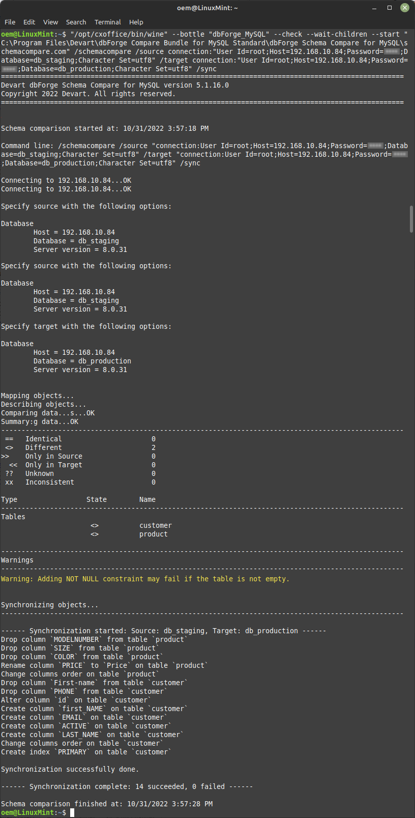Click the 'Warnings' section heading

(x=17, y=560)
